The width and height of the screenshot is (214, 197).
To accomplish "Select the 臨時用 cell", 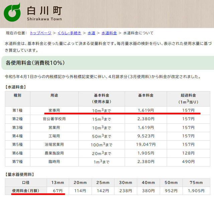I will coord(54,162).
